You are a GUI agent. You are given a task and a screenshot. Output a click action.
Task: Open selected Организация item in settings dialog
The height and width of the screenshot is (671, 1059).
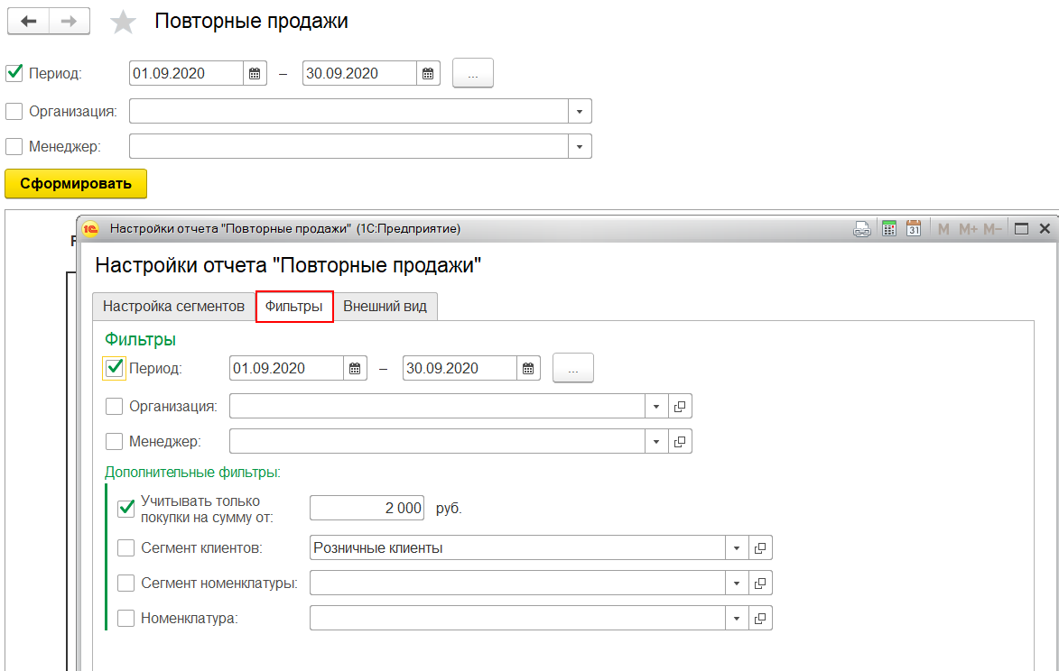click(x=680, y=407)
